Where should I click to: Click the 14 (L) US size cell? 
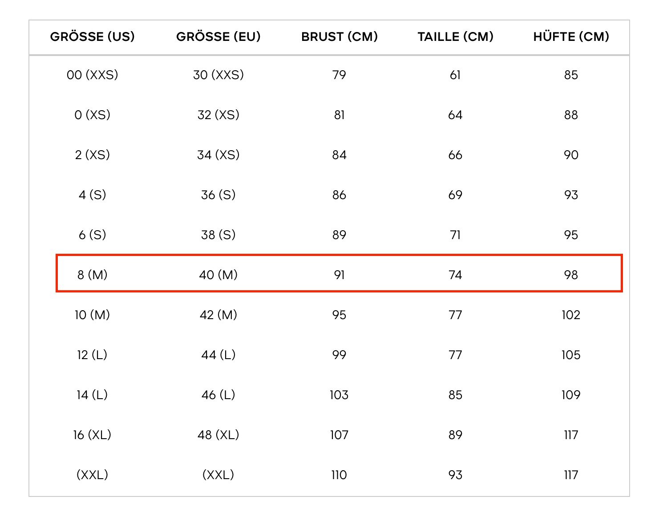click(93, 395)
